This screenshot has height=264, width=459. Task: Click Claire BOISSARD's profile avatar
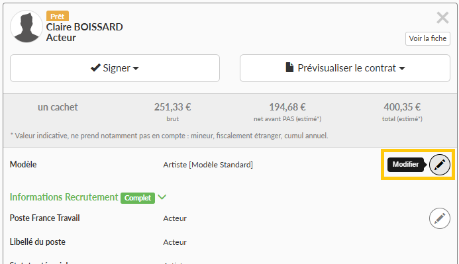26,26
